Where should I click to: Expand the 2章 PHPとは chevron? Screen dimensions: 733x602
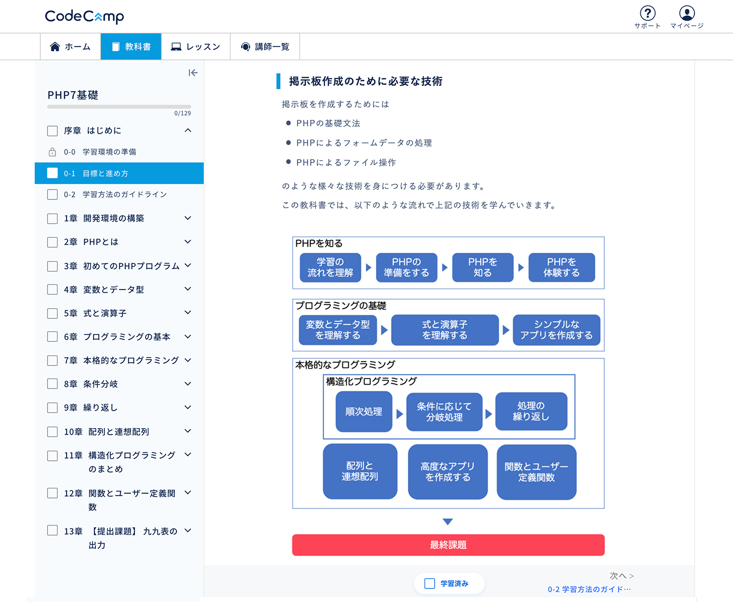[x=188, y=241]
